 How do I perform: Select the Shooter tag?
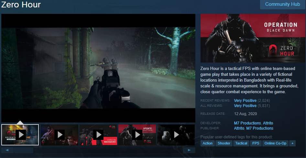(x=224, y=143)
